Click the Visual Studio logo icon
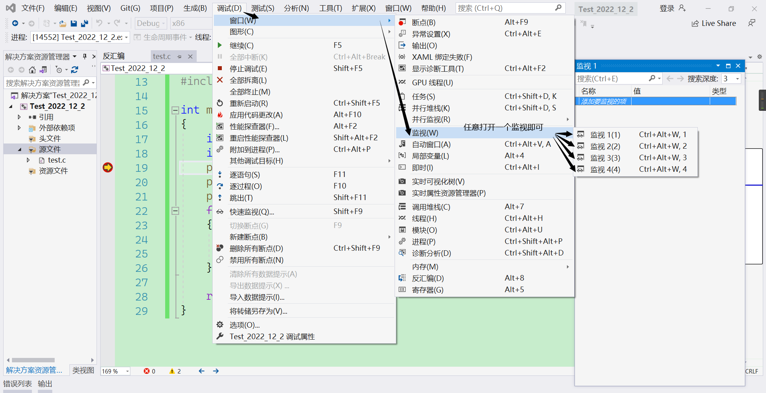 (x=11, y=8)
